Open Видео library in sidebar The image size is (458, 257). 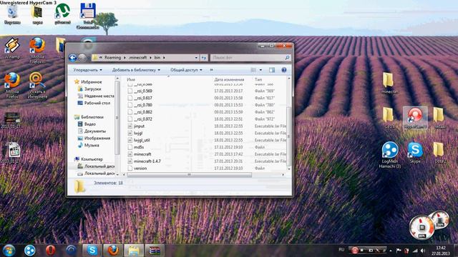pyautogui.click(x=90, y=124)
